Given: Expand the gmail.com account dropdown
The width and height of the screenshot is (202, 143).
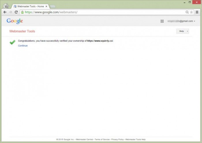Looking at the screenshot, I should point(194,21).
